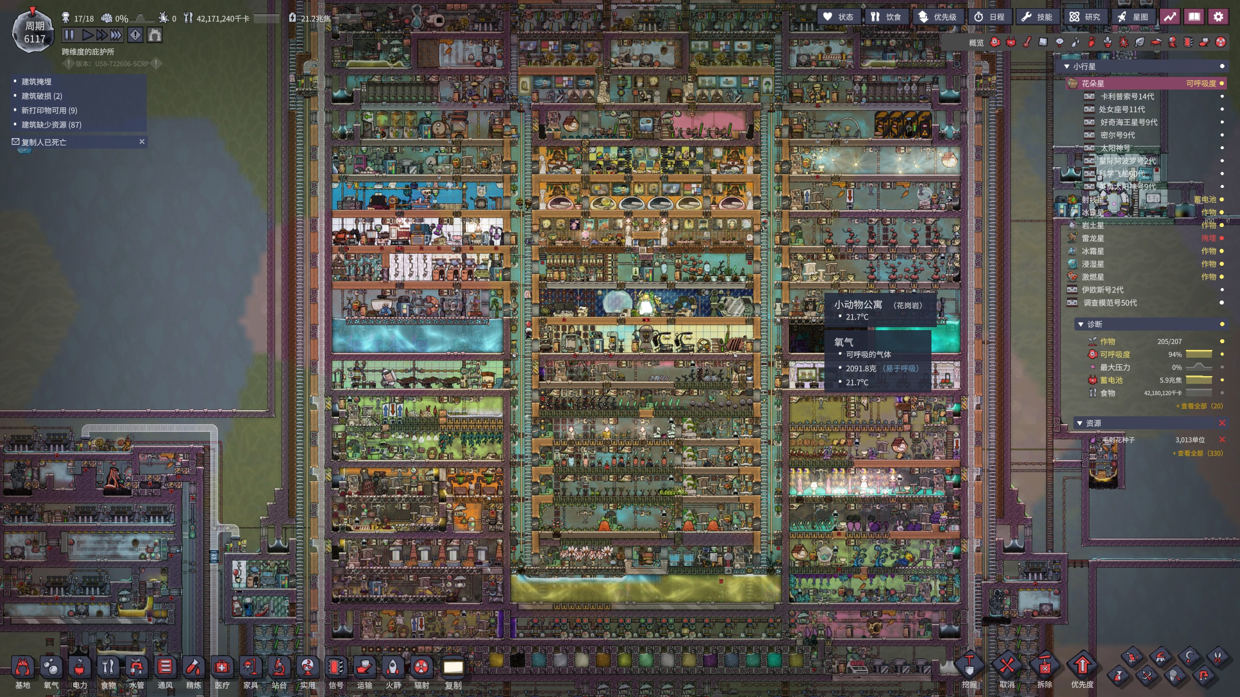This screenshot has width=1240, height=697.
Task: Open the radiation overlay icon
Action: pos(1221,43)
